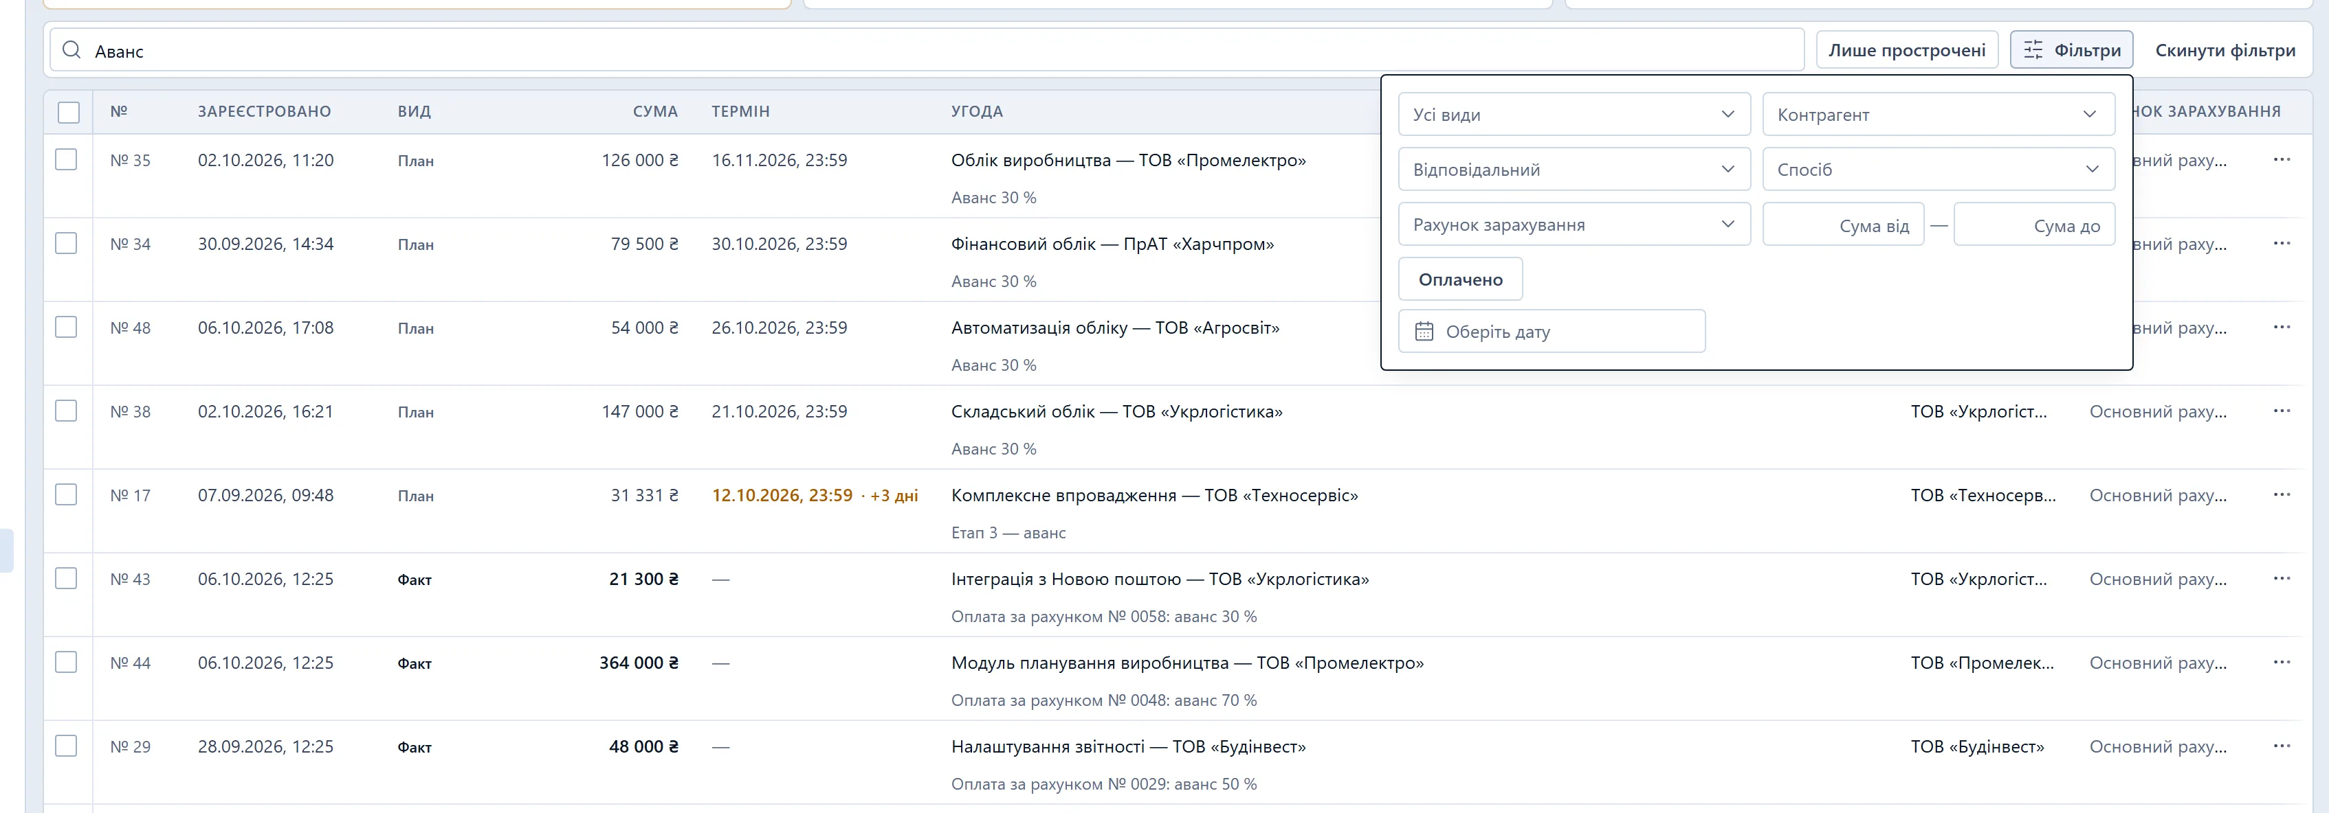Open deal Складський облік — ТОВ «Укрлогістика»

click(x=1116, y=411)
